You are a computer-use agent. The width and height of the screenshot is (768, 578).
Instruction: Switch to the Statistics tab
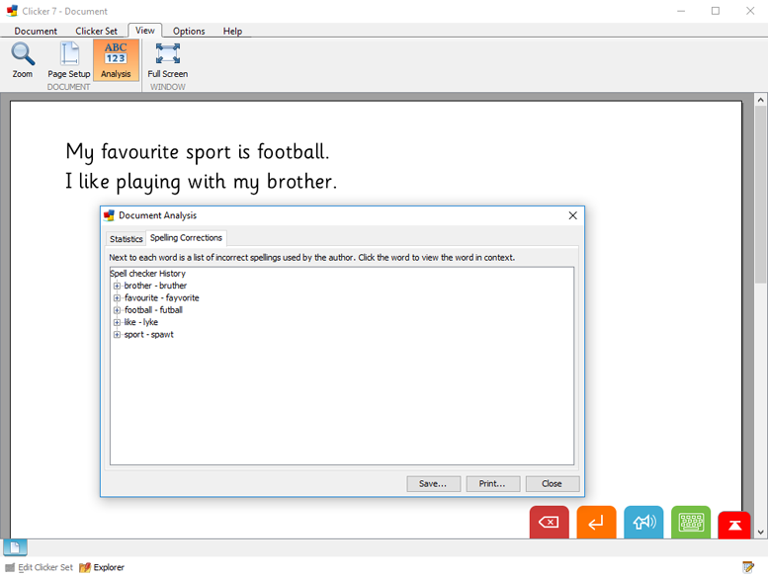point(127,239)
